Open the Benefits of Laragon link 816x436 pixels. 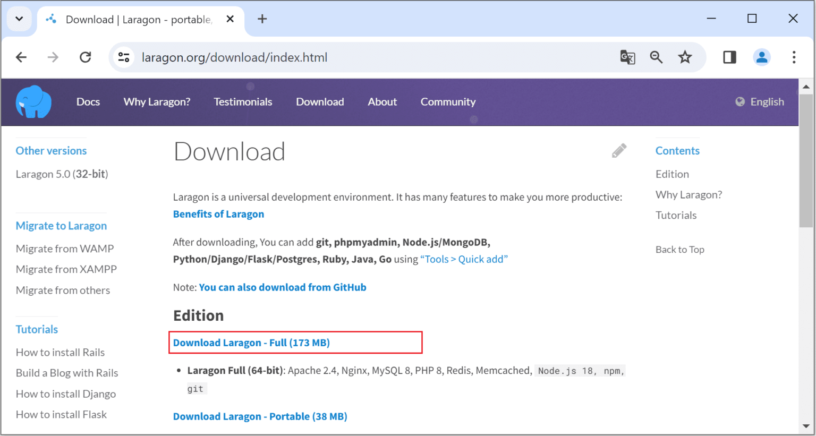pyautogui.click(x=218, y=214)
